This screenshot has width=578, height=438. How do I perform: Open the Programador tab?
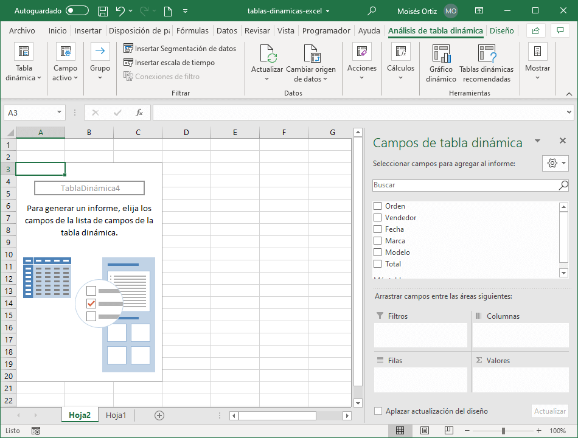pos(326,30)
